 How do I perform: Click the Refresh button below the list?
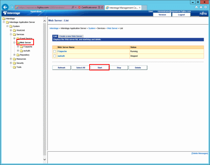click(62, 68)
